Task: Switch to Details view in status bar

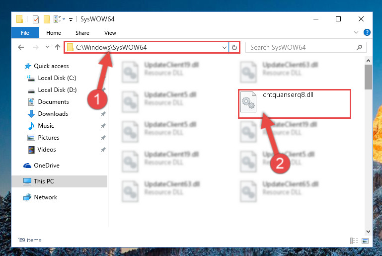Action: tap(354, 241)
